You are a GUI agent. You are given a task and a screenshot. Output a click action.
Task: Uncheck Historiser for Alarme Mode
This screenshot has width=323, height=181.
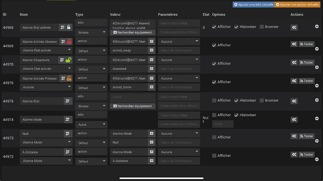[236, 115]
